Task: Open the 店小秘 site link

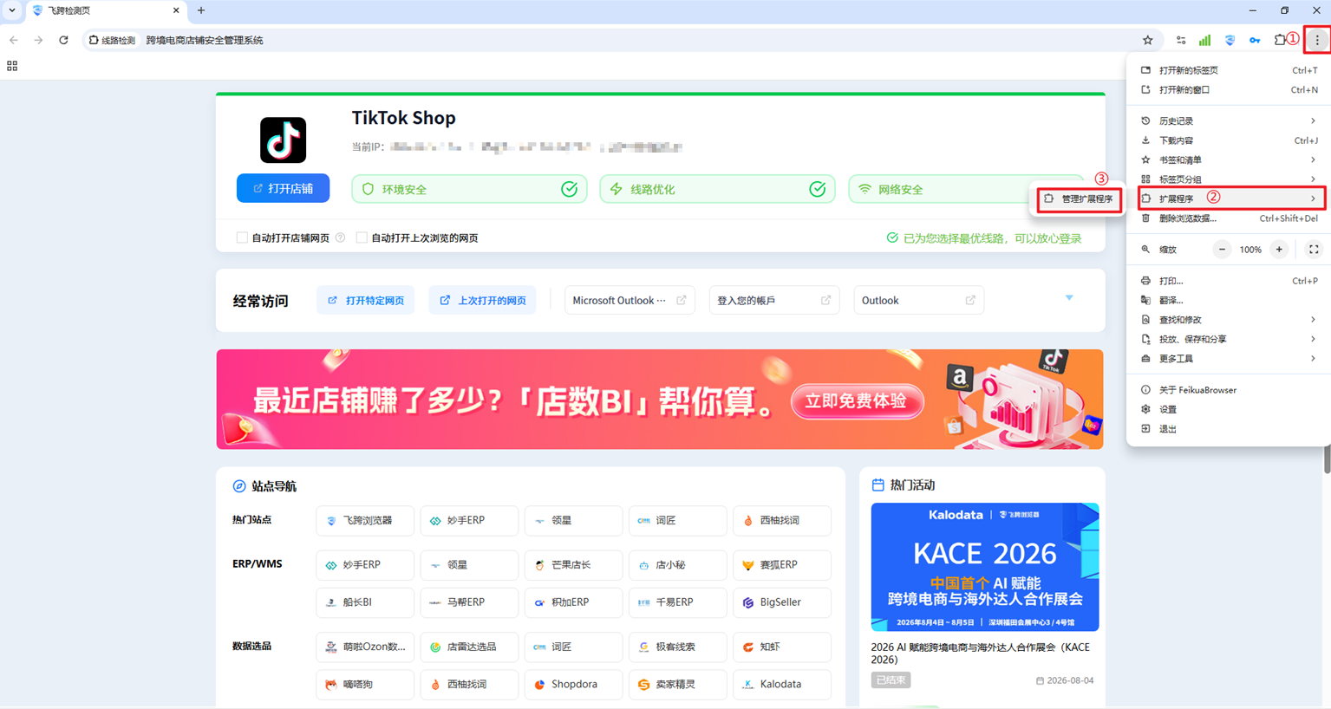Action: point(677,565)
